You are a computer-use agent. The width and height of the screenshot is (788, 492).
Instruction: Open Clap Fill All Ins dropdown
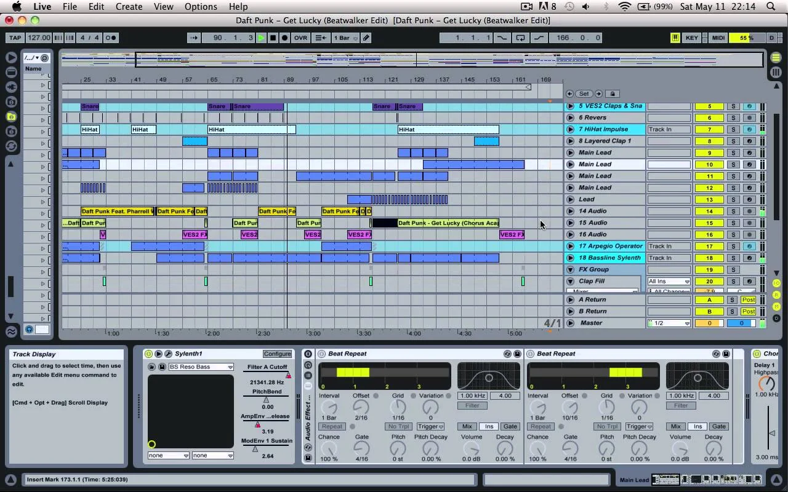point(669,281)
